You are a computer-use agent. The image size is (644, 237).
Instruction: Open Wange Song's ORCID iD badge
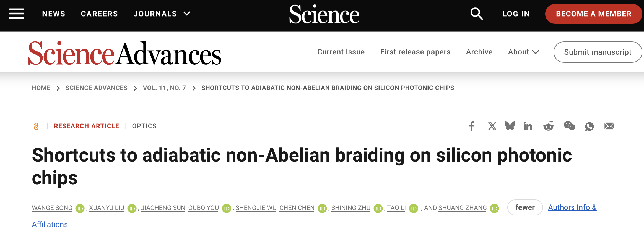[x=80, y=208]
